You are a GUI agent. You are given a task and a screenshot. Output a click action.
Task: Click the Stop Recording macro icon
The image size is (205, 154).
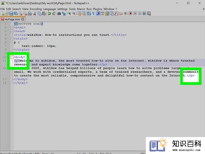[x=135, y=14]
